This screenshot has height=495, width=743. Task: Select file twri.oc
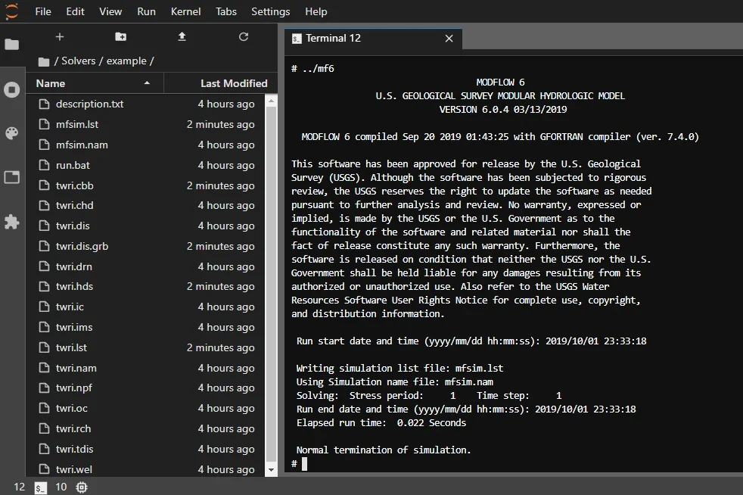coord(145,408)
